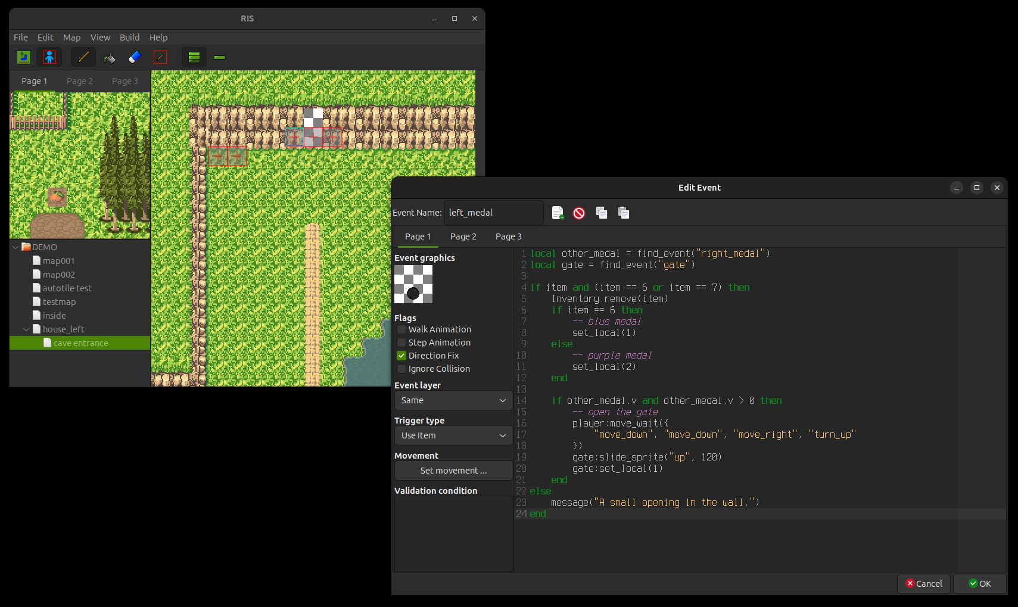Open the Build menu

pos(129,37)
